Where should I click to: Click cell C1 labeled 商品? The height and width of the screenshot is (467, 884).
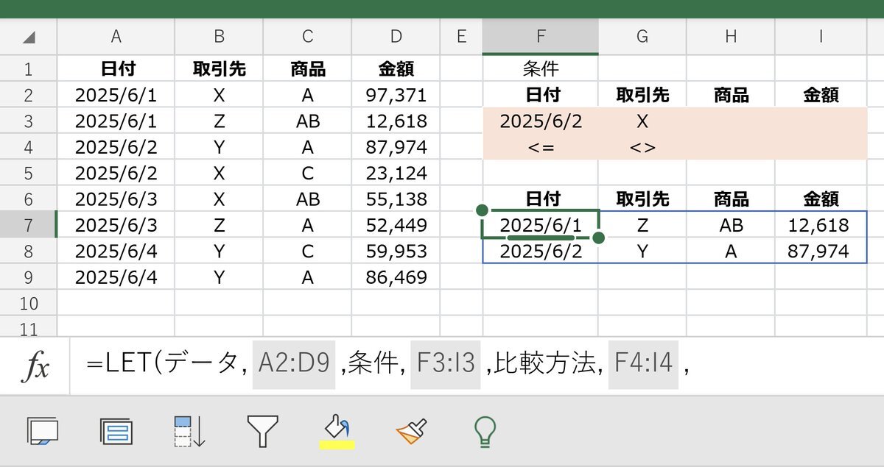pyautogui.click(x=307, y=69)
